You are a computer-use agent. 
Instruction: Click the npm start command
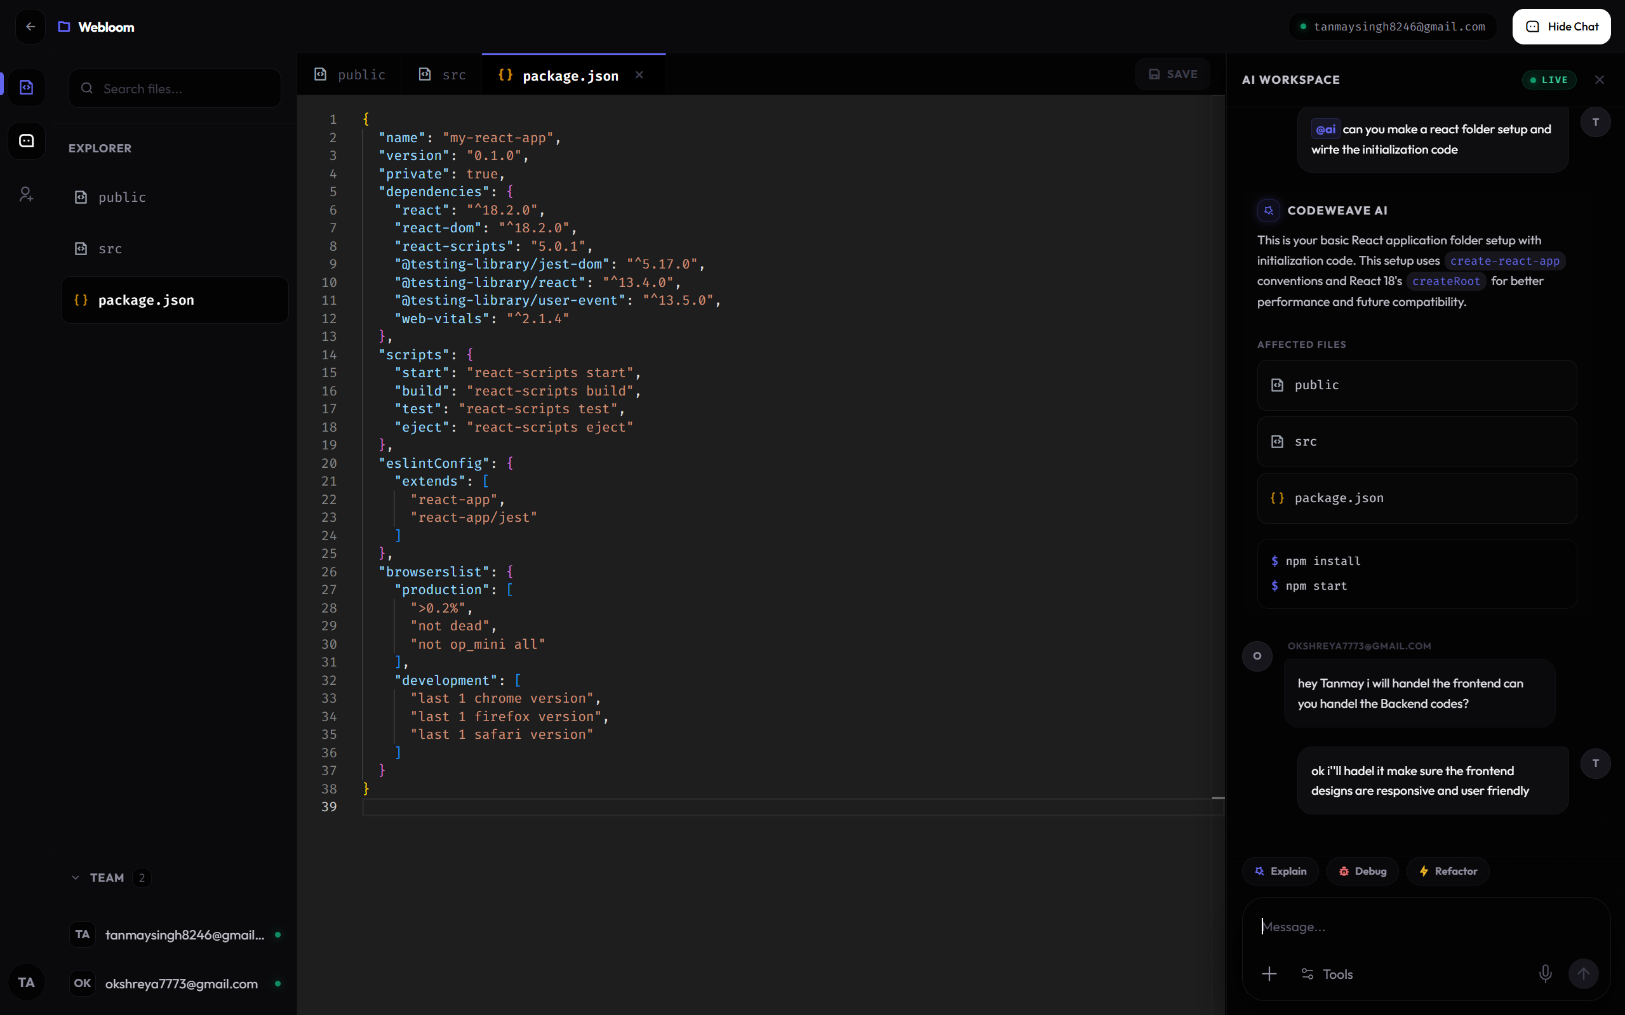point(1316,586)
